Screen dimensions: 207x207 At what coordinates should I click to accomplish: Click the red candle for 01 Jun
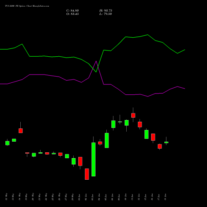(80, 161)
